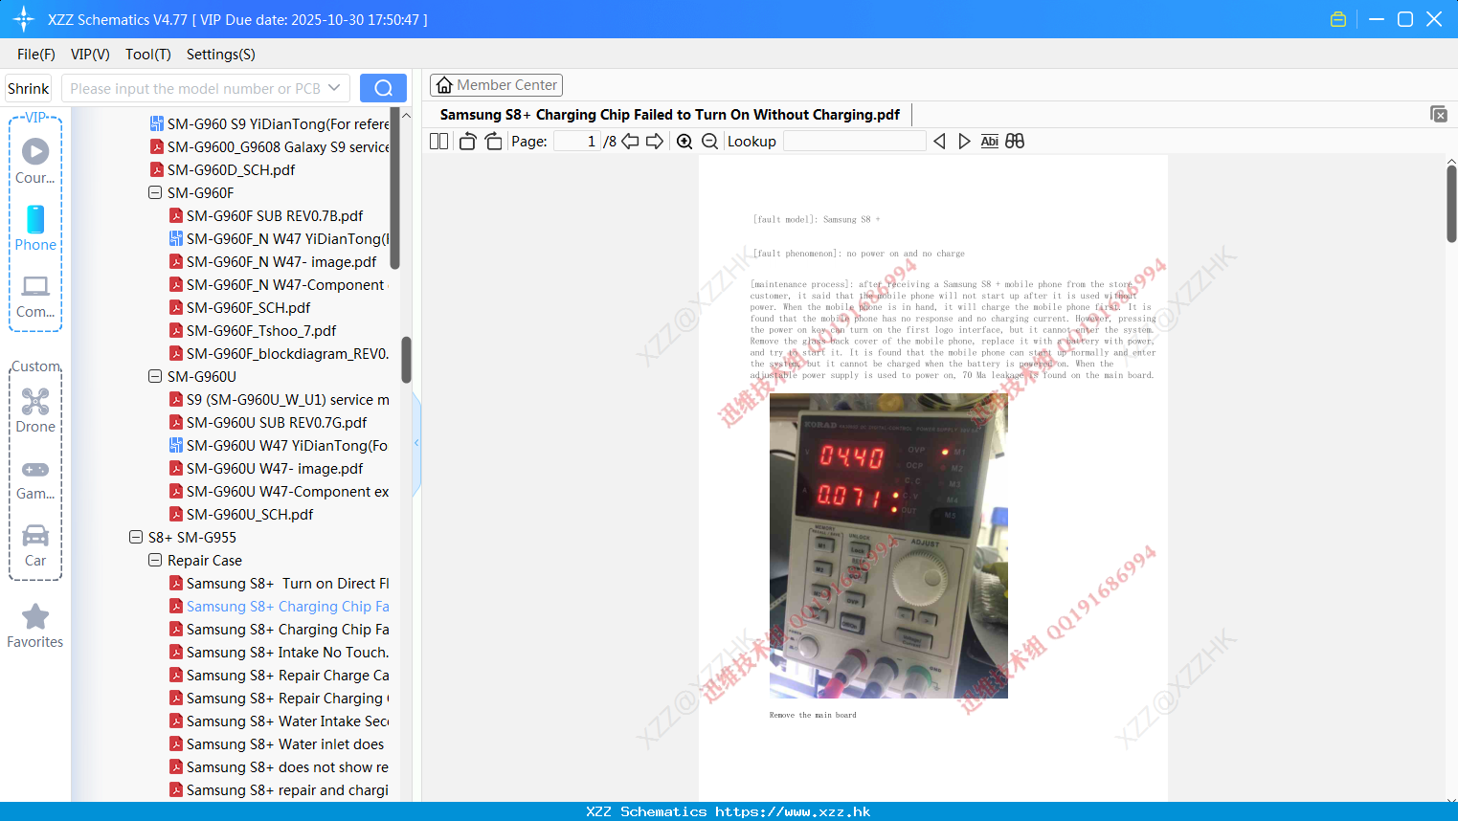Viewport: 1458px width, 821px height.
Task: Click the page number field
Action: click(577, 141)
